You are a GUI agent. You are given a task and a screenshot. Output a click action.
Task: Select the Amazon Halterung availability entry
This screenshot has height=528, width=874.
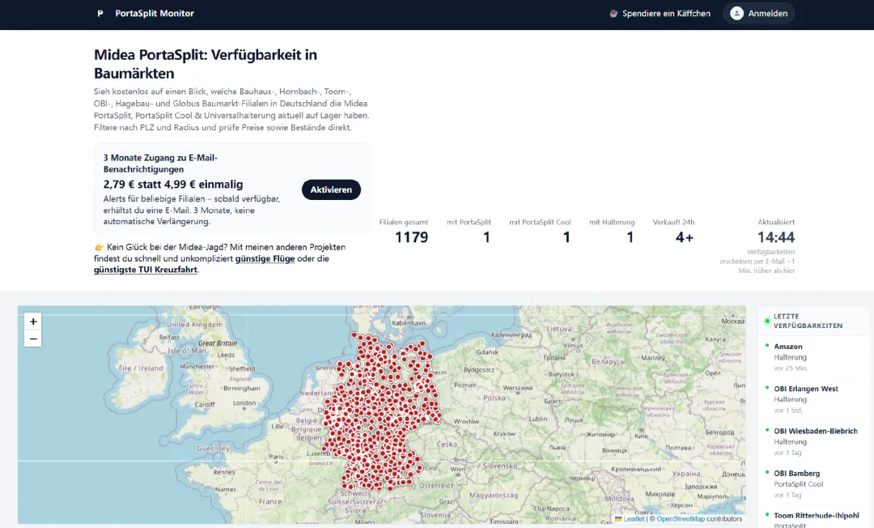click(814, 357)
